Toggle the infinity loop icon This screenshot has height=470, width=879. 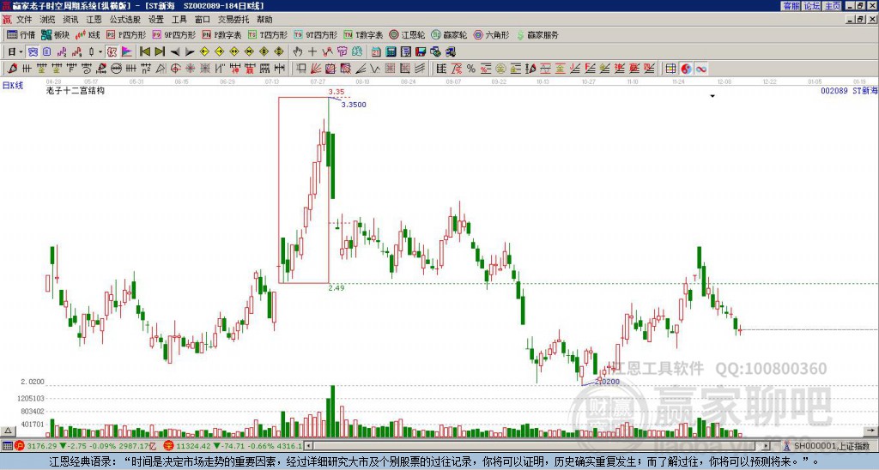[x=701, y=69]
